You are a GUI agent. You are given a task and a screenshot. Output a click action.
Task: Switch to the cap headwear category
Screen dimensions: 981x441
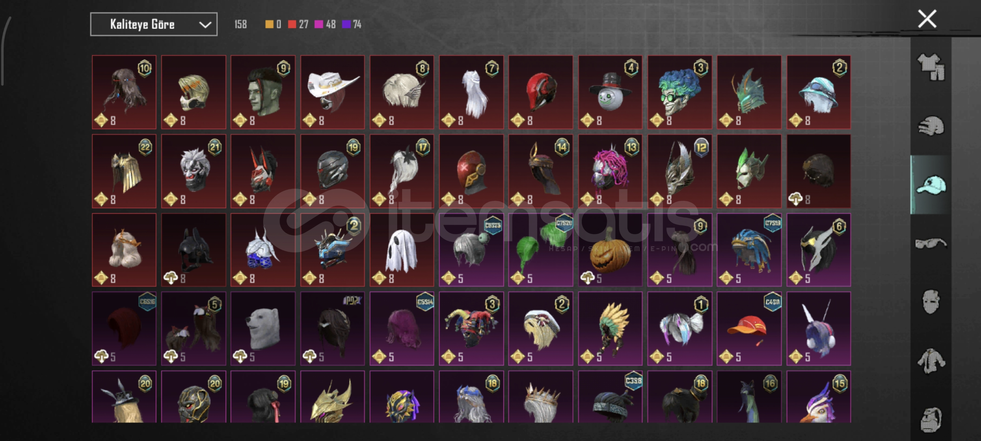coord(931,185)
